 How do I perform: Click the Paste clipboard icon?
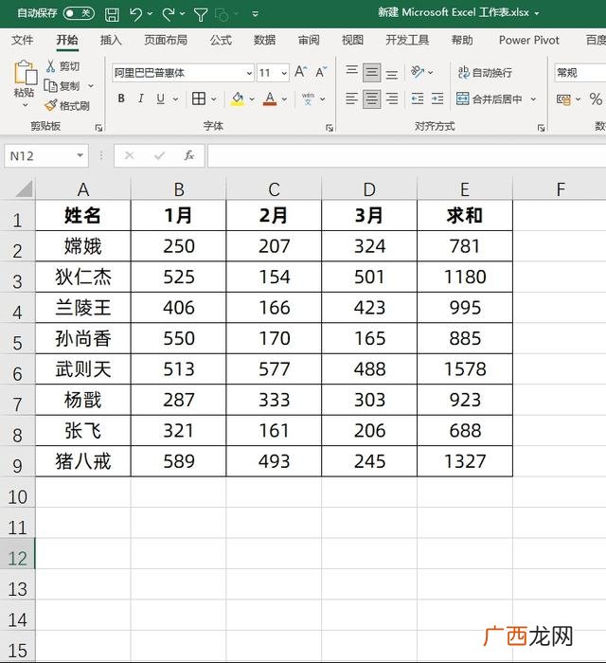[x=26, y=73]
